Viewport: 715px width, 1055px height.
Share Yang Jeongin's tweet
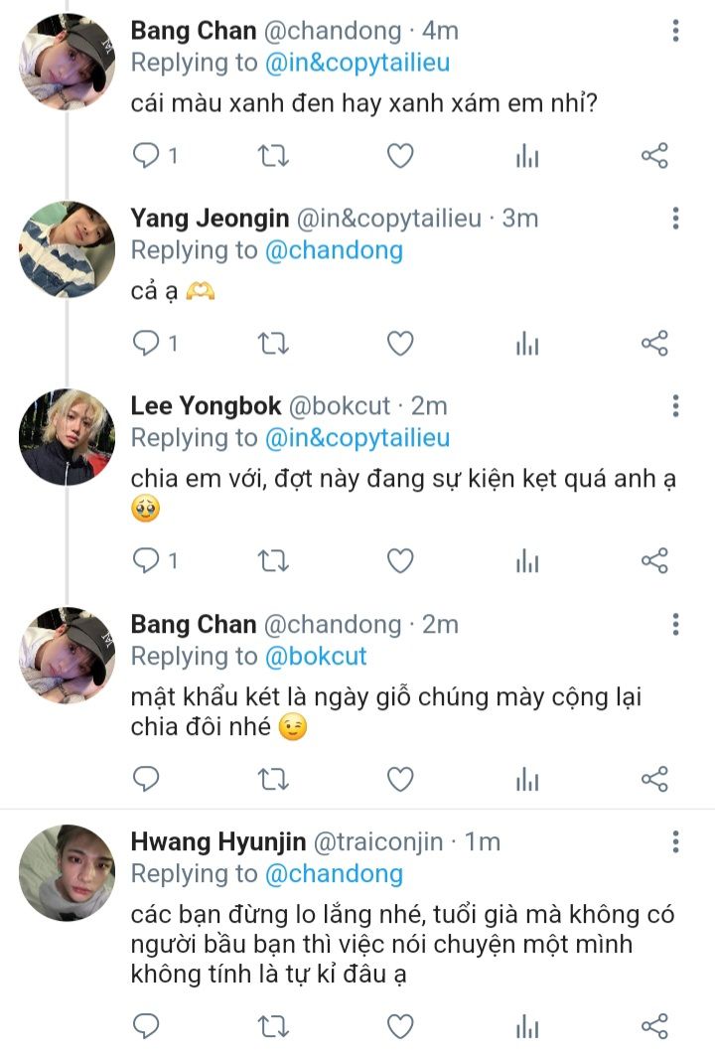click(654, 344)
